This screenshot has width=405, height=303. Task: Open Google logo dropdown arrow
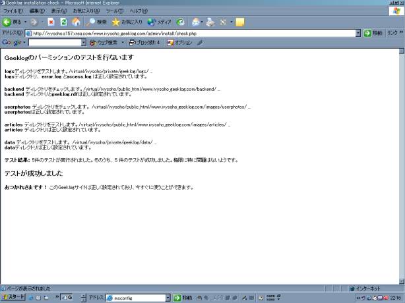[24, 43]
